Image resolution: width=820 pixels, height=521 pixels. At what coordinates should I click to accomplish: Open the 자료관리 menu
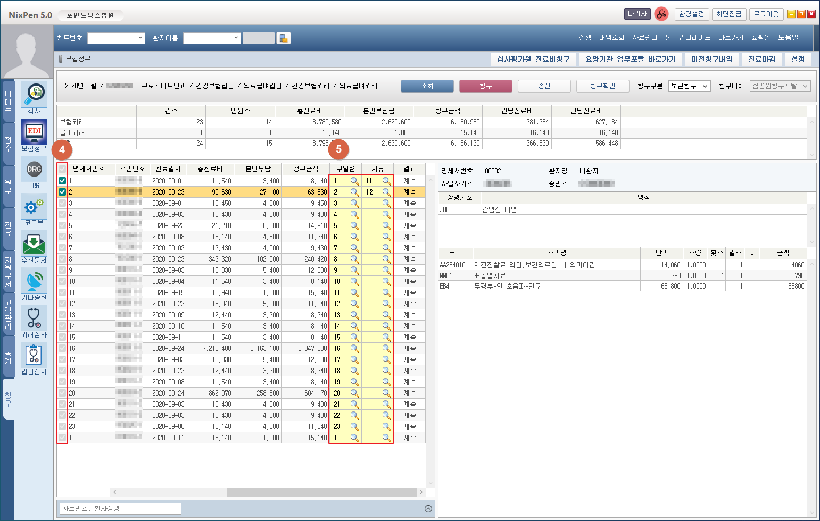pyautogui.click(x=644, y=38)
